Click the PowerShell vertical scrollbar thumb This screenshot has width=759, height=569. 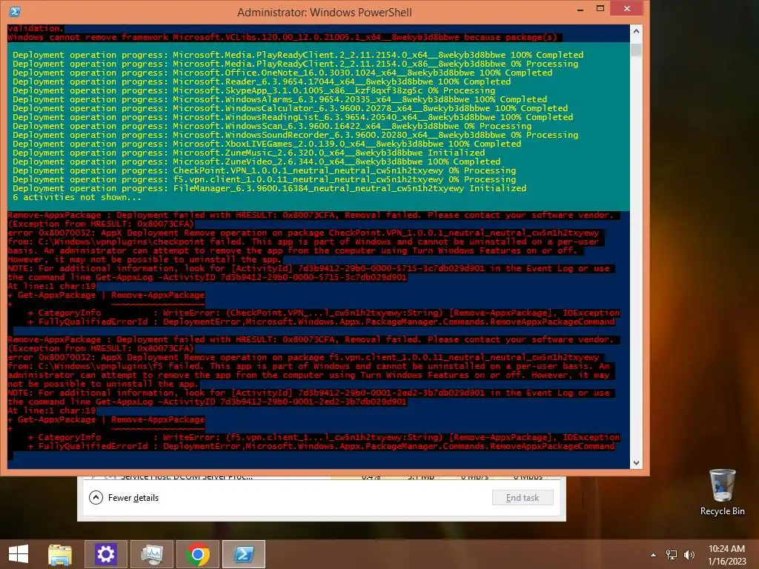pyautogui.click(x=636, y=50)
